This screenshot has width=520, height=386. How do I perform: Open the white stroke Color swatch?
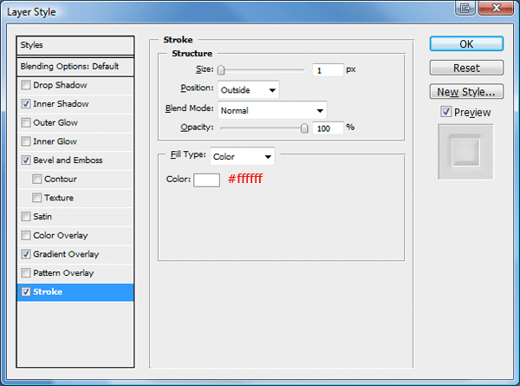tap(206, 180)
